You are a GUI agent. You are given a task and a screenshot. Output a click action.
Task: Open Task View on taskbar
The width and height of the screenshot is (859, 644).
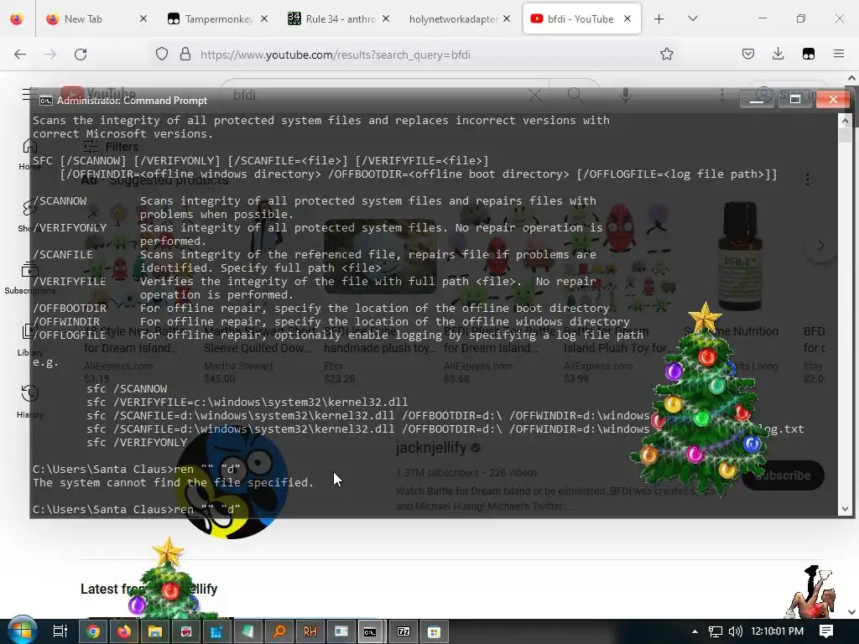tap(60, 631)
